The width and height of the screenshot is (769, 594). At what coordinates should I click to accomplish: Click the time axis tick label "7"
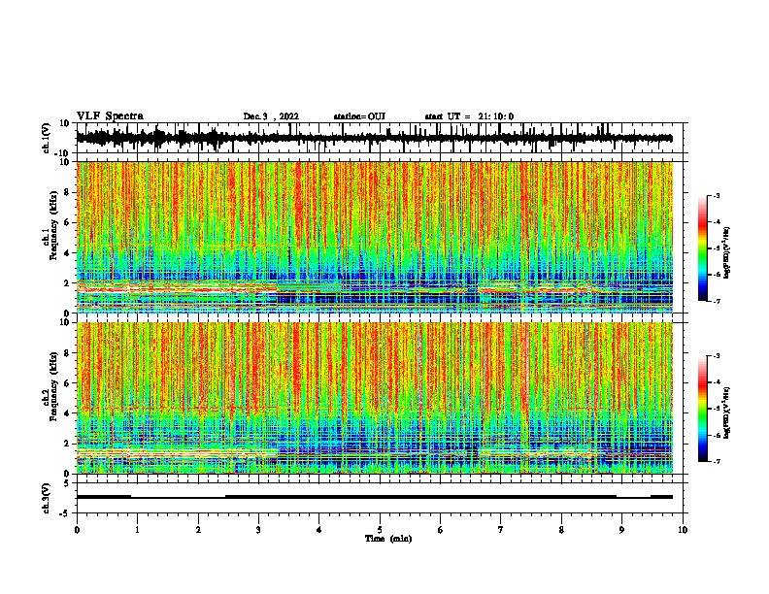coord(501,530)
